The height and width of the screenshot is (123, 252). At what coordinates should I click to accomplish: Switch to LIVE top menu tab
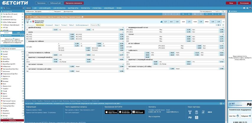35,8
